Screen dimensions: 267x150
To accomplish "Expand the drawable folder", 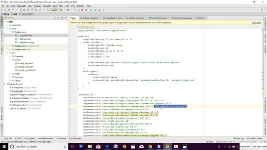I will 10,56.
